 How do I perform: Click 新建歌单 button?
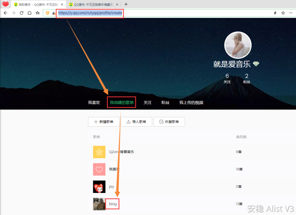point(103,122)
